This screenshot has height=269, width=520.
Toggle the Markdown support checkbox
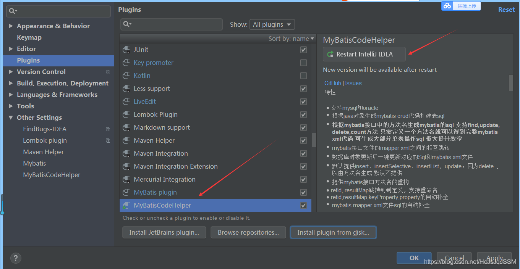(303, 128)
